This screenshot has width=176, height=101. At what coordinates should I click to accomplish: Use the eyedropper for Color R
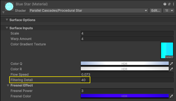coord(171,69)
